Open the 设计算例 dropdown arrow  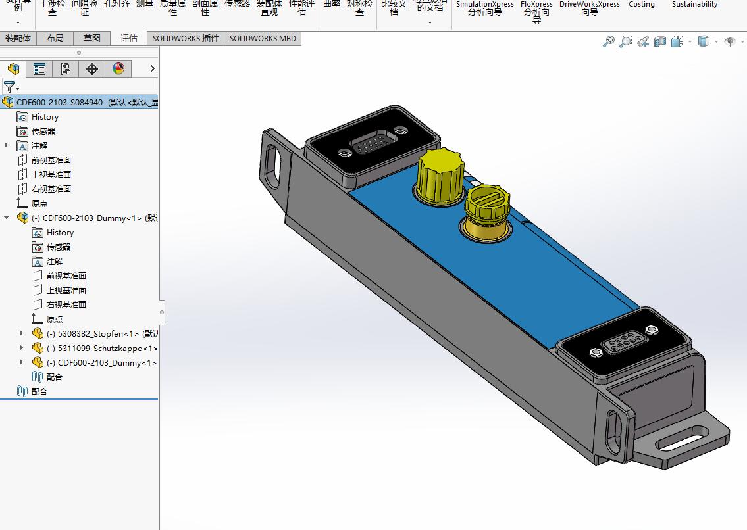click(x=18, y=22)
